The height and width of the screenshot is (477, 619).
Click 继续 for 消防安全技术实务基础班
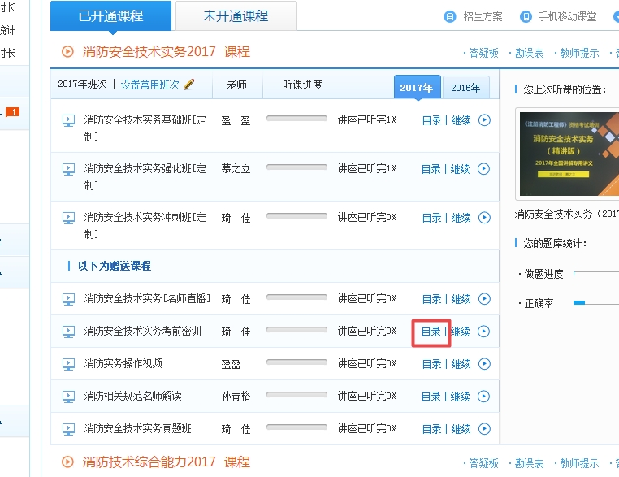coord(461,120)
